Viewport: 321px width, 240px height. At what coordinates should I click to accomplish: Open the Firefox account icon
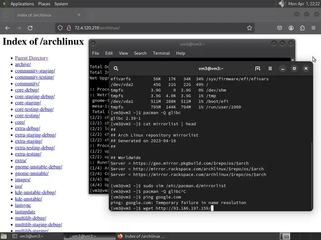point(291,28)
